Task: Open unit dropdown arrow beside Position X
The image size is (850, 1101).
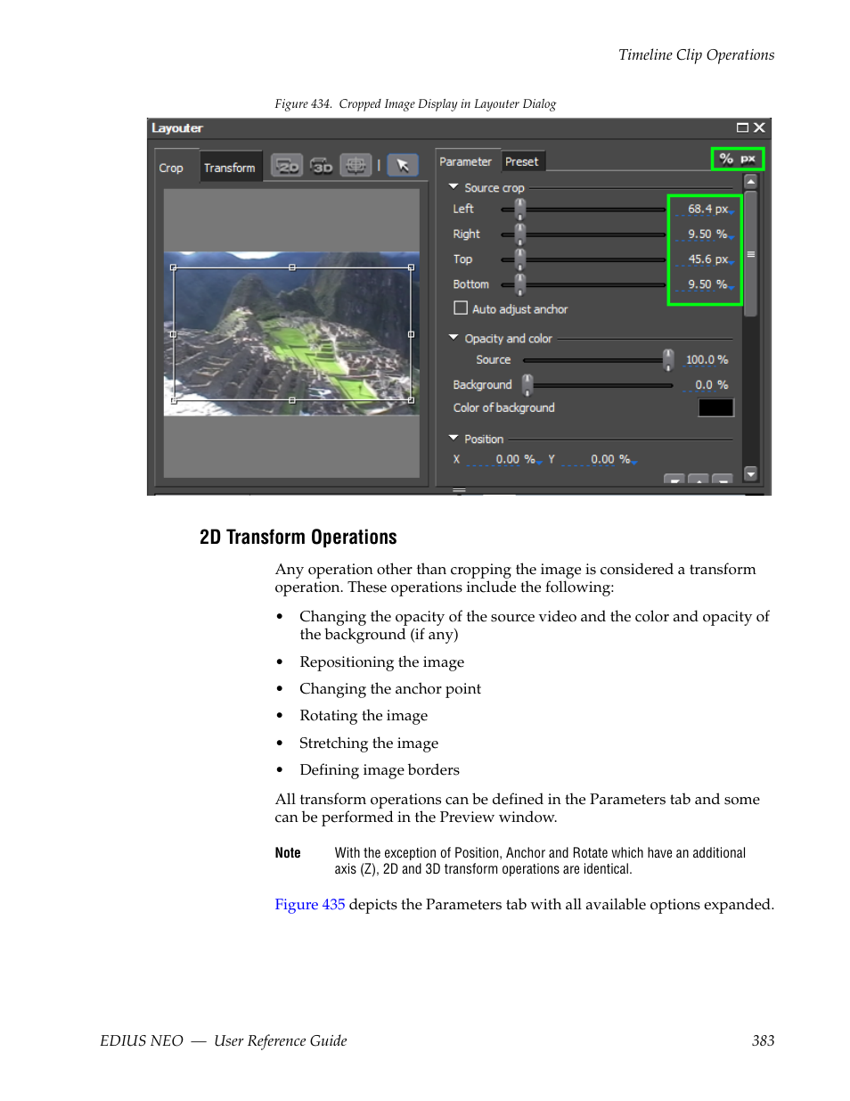Action: coord(539,463)
